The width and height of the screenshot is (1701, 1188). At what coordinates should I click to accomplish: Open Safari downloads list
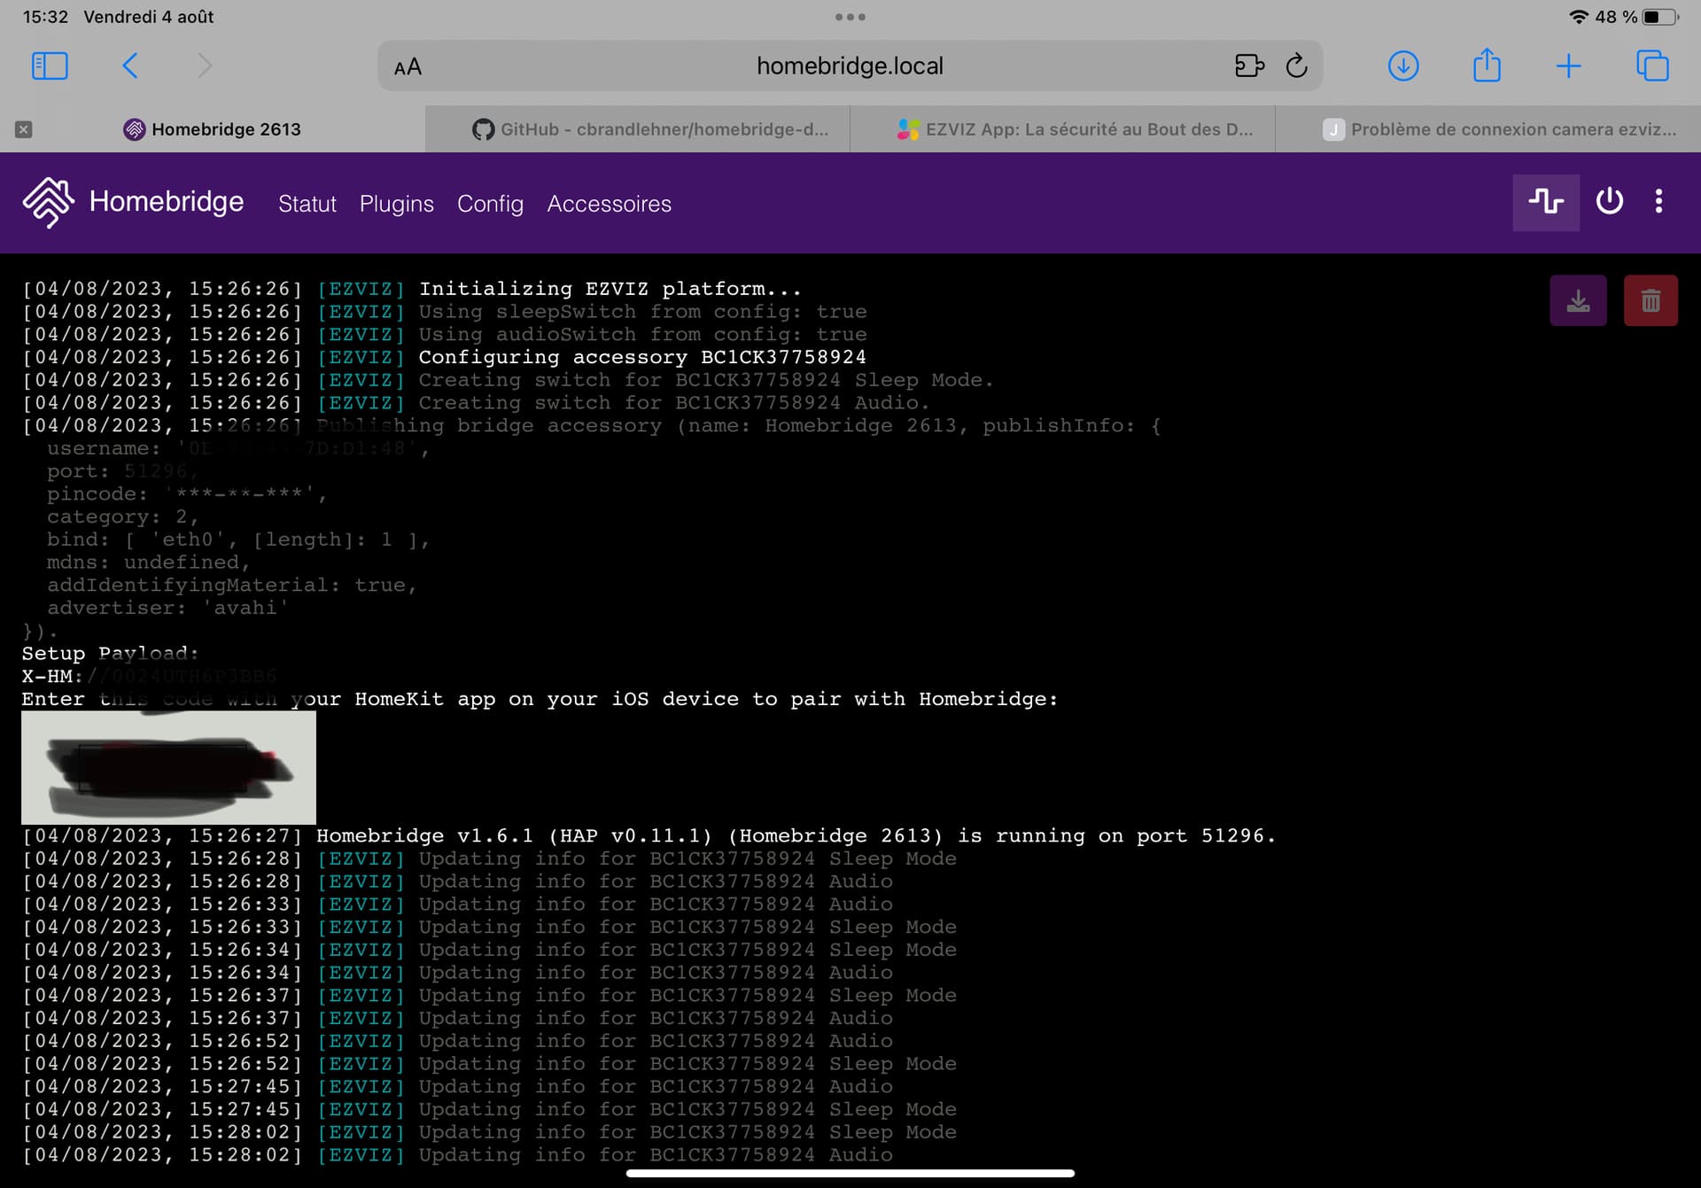point(1403,66)
